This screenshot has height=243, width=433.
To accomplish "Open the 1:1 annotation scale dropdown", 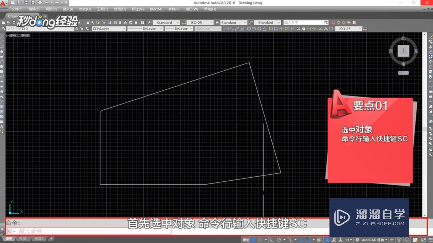I will pos(349,240).
